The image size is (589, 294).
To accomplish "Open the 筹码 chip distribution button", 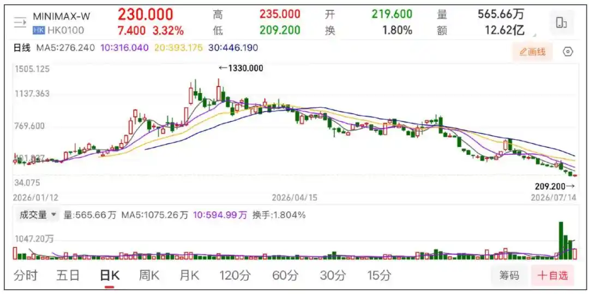I will coord(509,275).
